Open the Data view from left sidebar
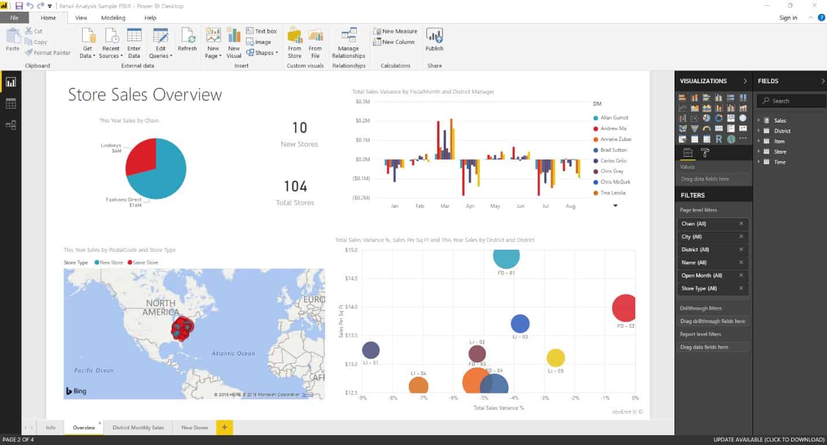 pyautogui.click(x=10, y=103)
